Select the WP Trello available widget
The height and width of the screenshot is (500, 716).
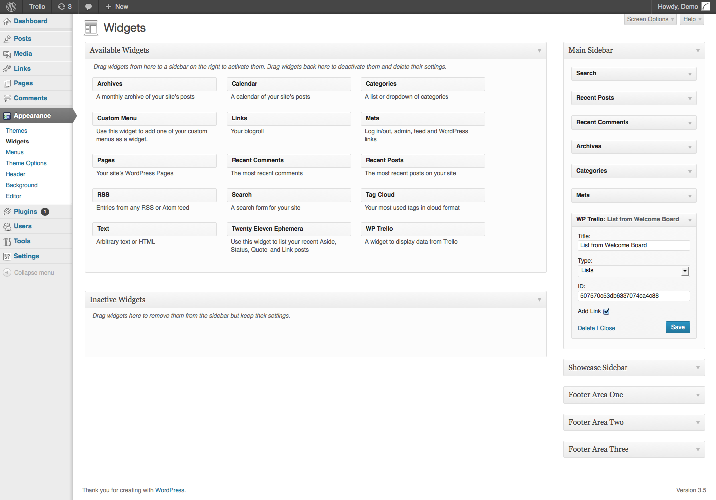tap(423, 229)
